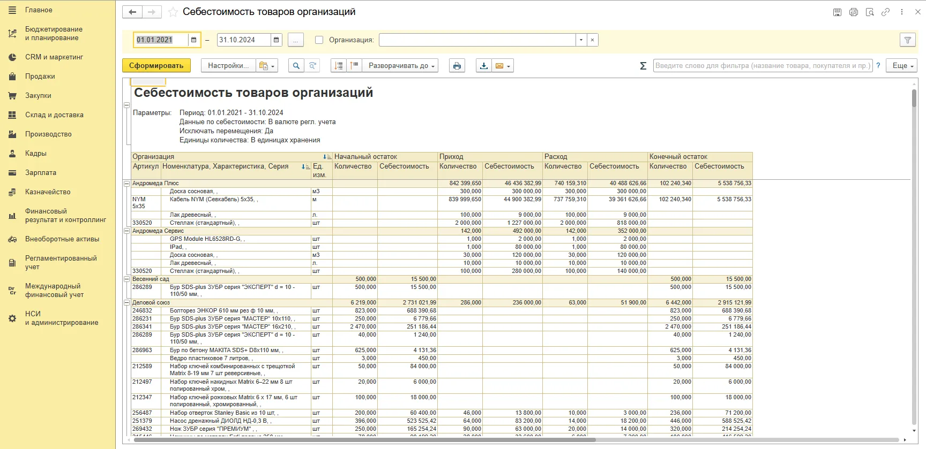Screen dimensions: 926x449
Task: Open the report variants dropdown
Action: coord(267,66)
